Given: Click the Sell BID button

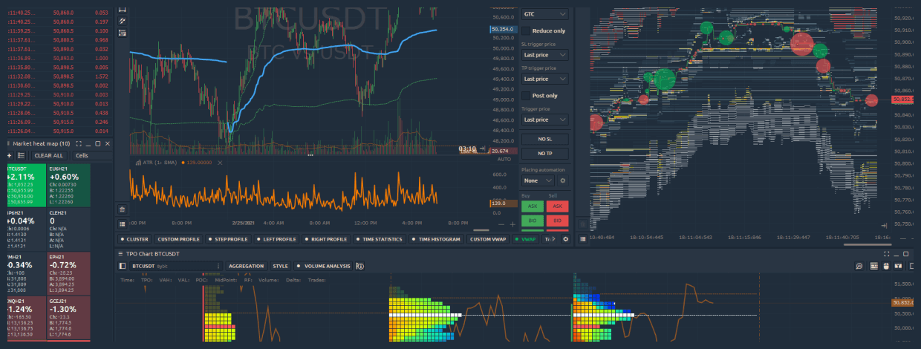Looking at the screenshot, I should click(556, 221).
